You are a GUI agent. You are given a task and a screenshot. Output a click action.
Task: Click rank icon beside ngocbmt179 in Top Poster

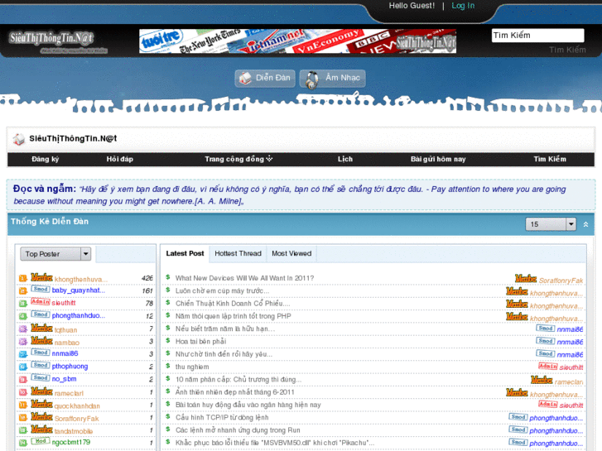click(23, 443)
